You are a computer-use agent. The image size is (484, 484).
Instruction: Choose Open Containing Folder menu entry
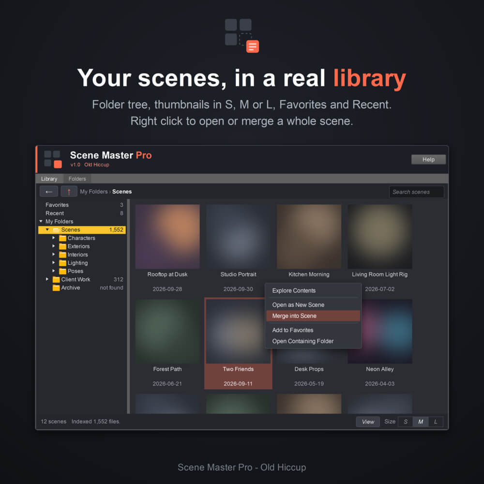point(313,341)
